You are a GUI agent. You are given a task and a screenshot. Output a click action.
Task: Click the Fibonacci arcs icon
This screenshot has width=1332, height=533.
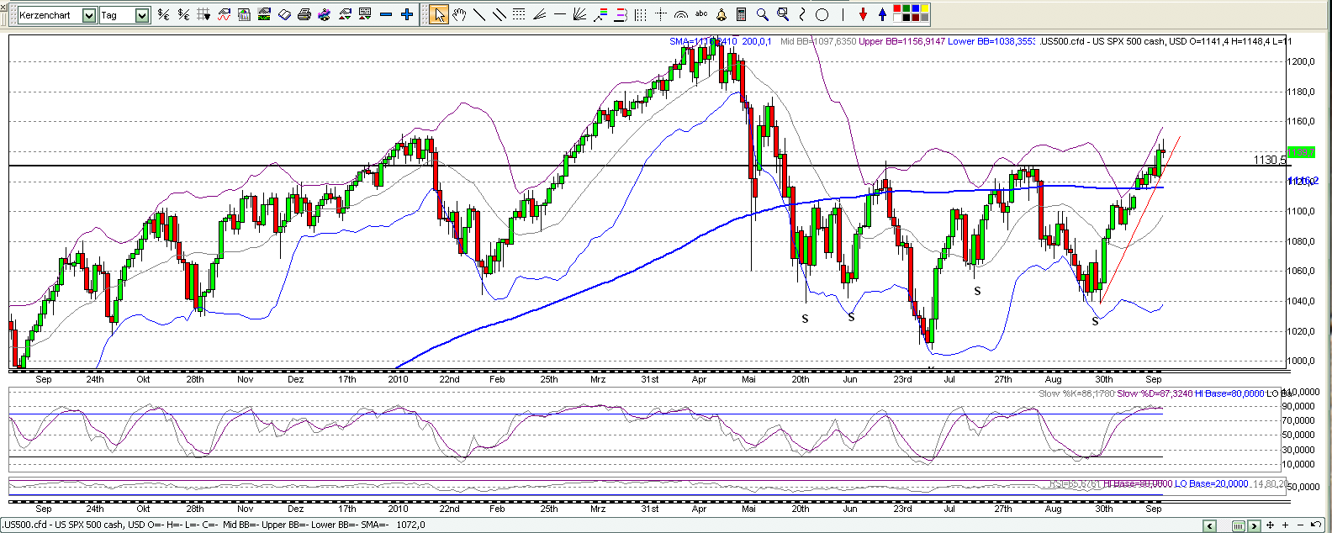coord(681,14)
